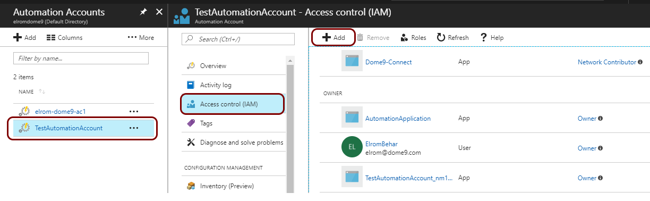The image size is (650, 201).
Task: Click the TestAutomationAccount_nm1 app icon
Action: 352,177
